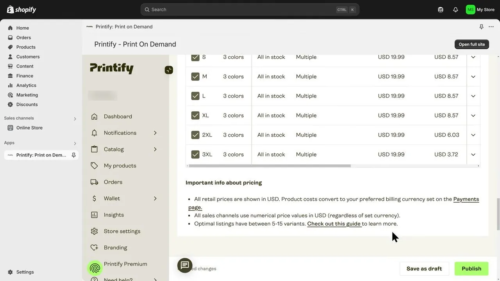Uncheck the M size variant checkbox
Viewport: 500px width, 281px height.
click(195, 76)
